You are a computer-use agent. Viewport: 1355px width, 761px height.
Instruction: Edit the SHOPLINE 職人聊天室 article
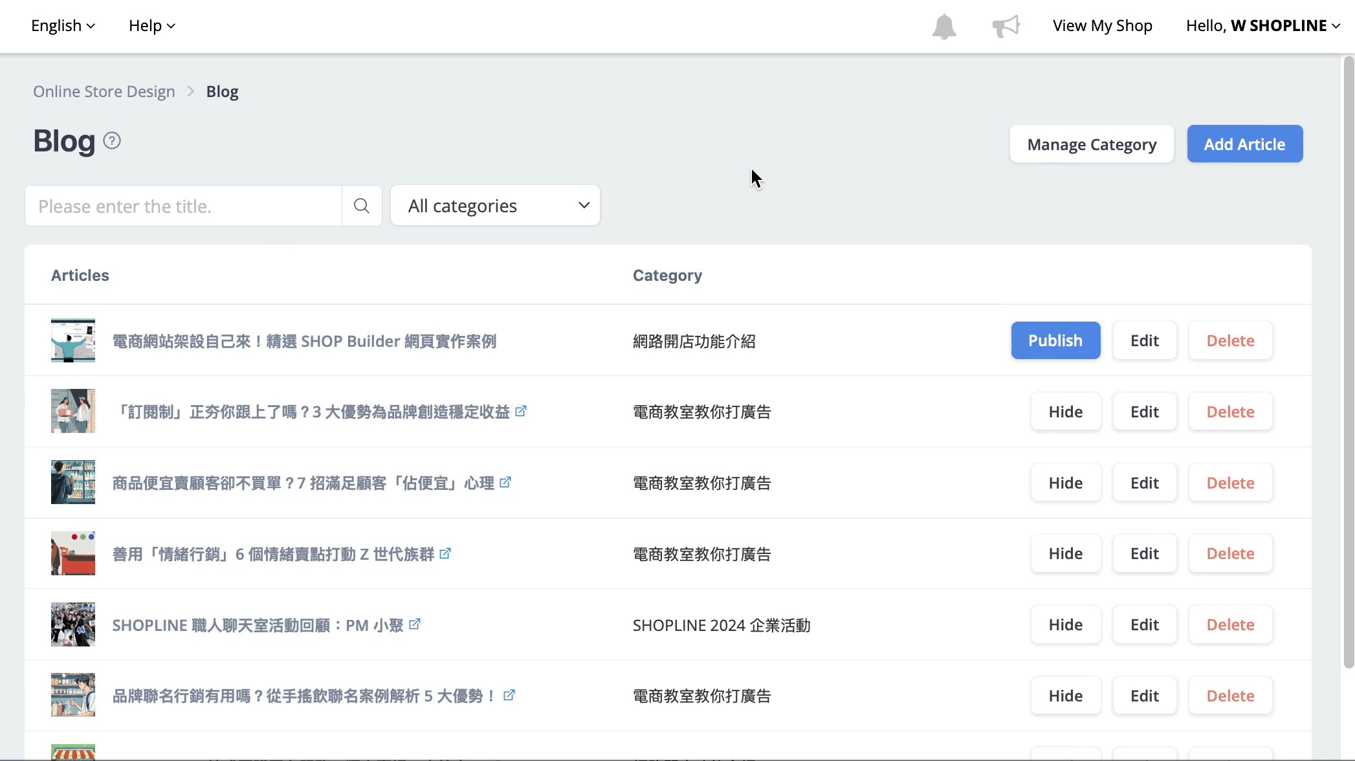click(x=1145, y=624)
